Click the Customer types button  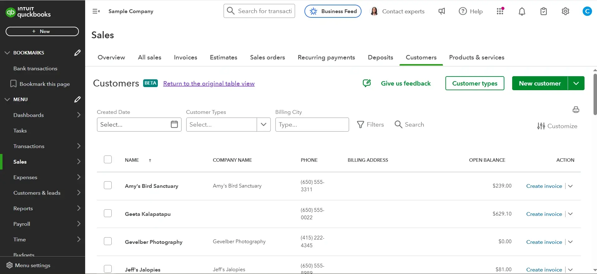[x=475, y=83]
